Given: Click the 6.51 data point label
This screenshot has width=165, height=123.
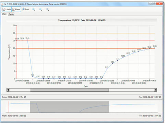Looking at the screenshot, I should (107, 67).
